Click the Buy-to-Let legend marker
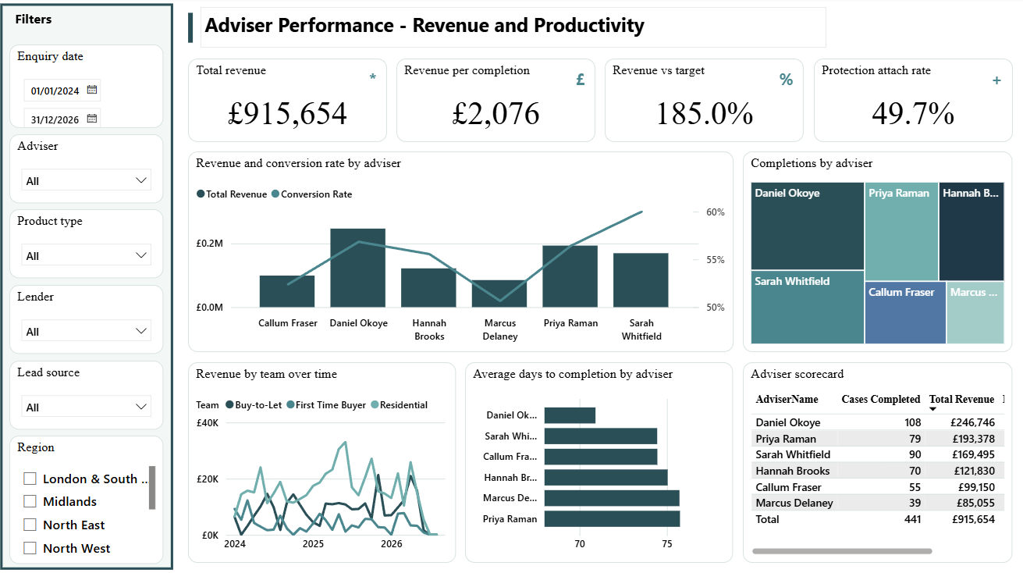This screenshot has height=573, width=1023. tap(229, 405)
